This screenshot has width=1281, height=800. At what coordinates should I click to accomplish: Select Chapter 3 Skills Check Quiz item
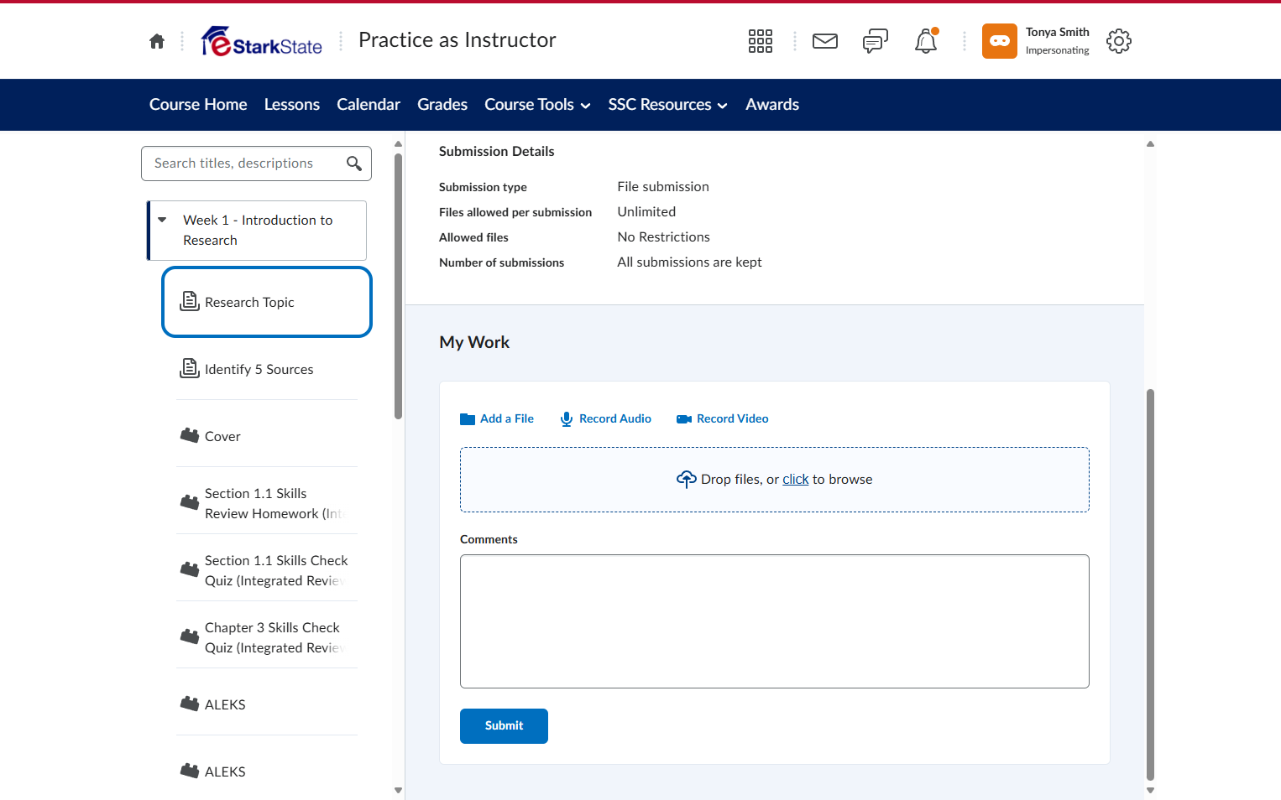(267, 637)
